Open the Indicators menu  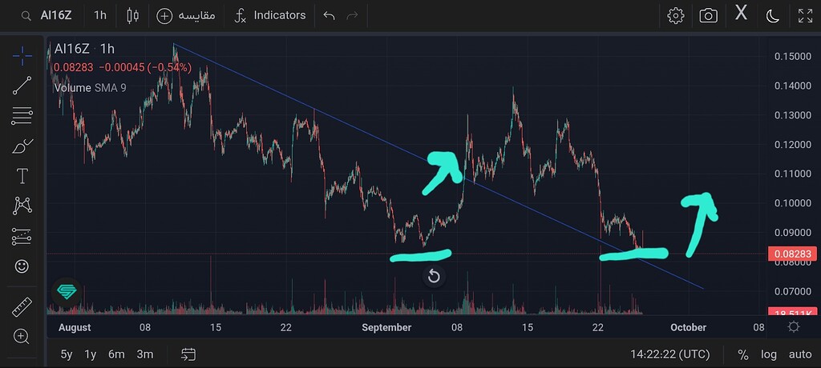(x=270, y=15)
